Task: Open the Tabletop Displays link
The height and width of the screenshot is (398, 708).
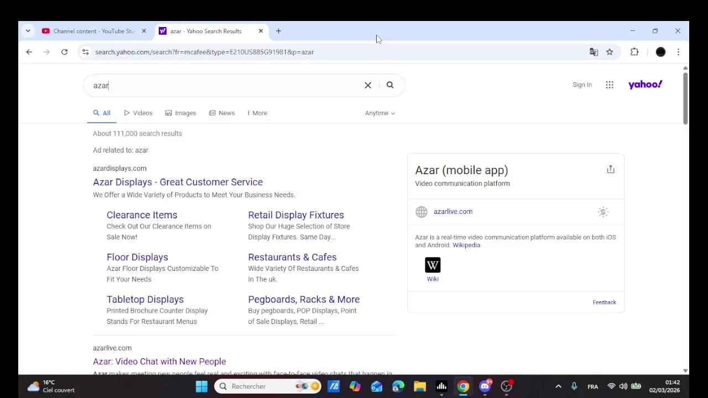Action: coord(145,299)
